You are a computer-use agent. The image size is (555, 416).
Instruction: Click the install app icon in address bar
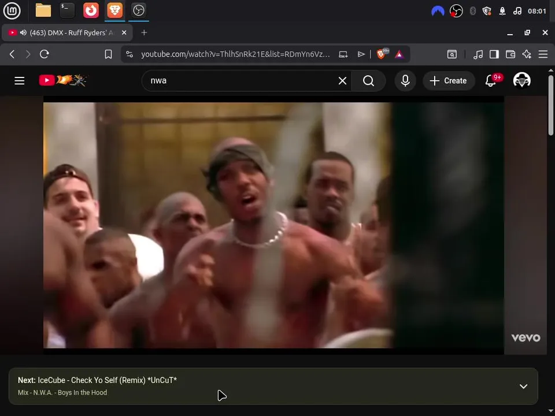tap(343, 54)
